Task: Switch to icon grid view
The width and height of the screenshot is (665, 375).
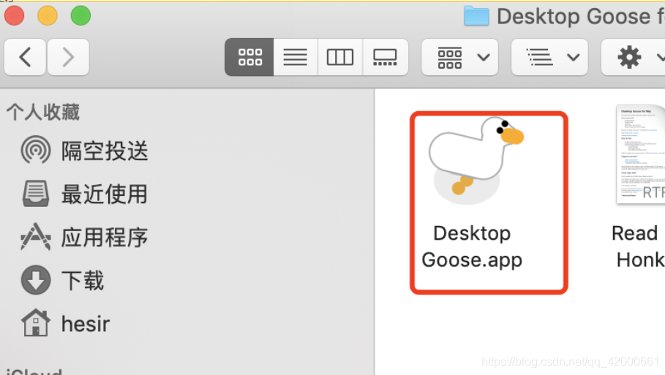Action: click(x=249, y=57)
